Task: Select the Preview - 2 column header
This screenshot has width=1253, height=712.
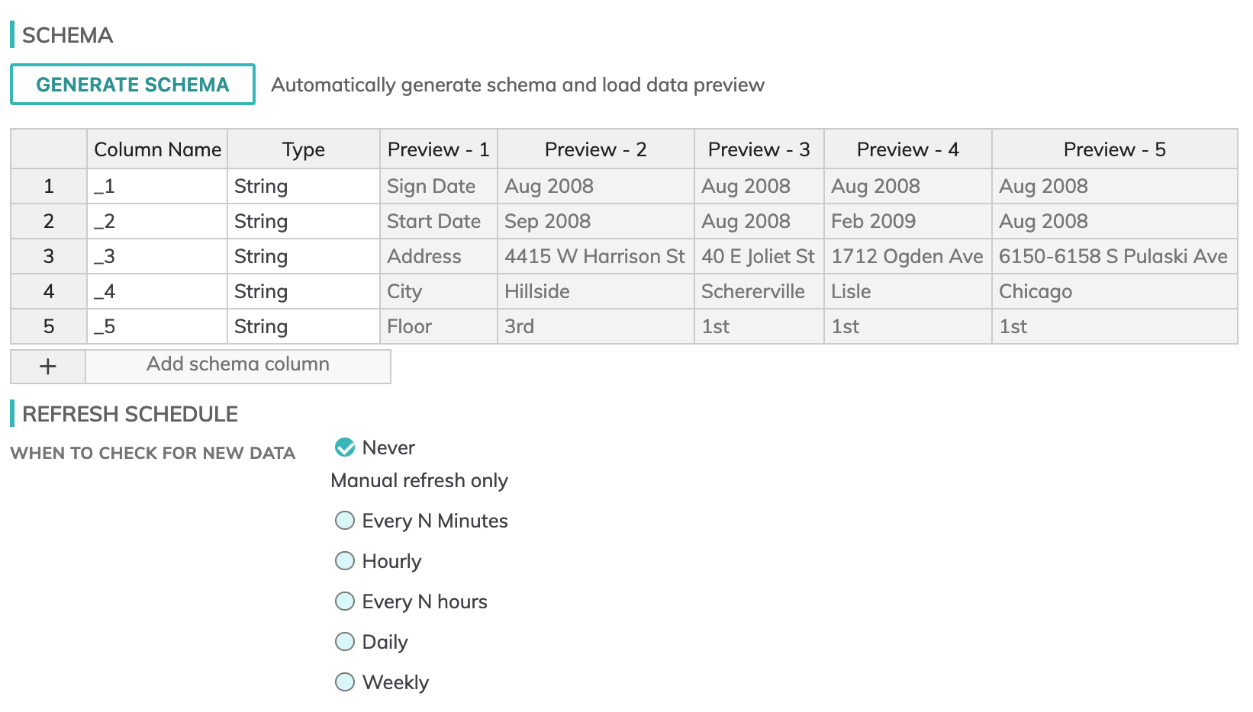Action: (595, 149)
